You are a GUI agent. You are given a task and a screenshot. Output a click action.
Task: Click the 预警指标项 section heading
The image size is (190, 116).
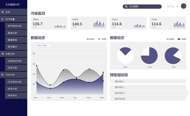pos(119,75)
